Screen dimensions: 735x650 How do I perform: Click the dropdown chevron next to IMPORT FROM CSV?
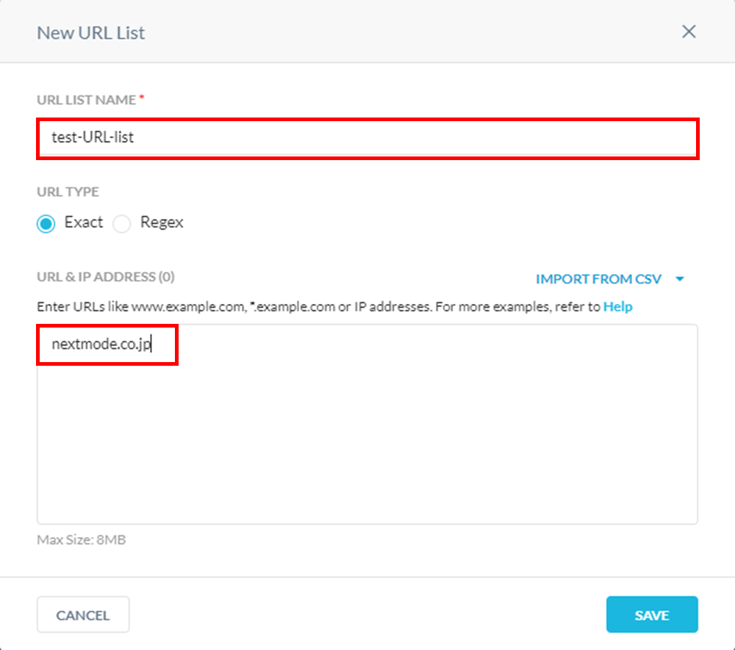tap(679, 279)
